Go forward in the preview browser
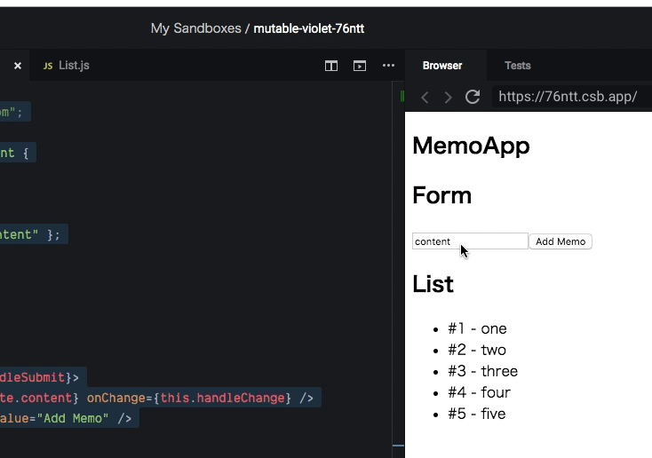This screenshot has width=652, height=458. pos(448,97)
